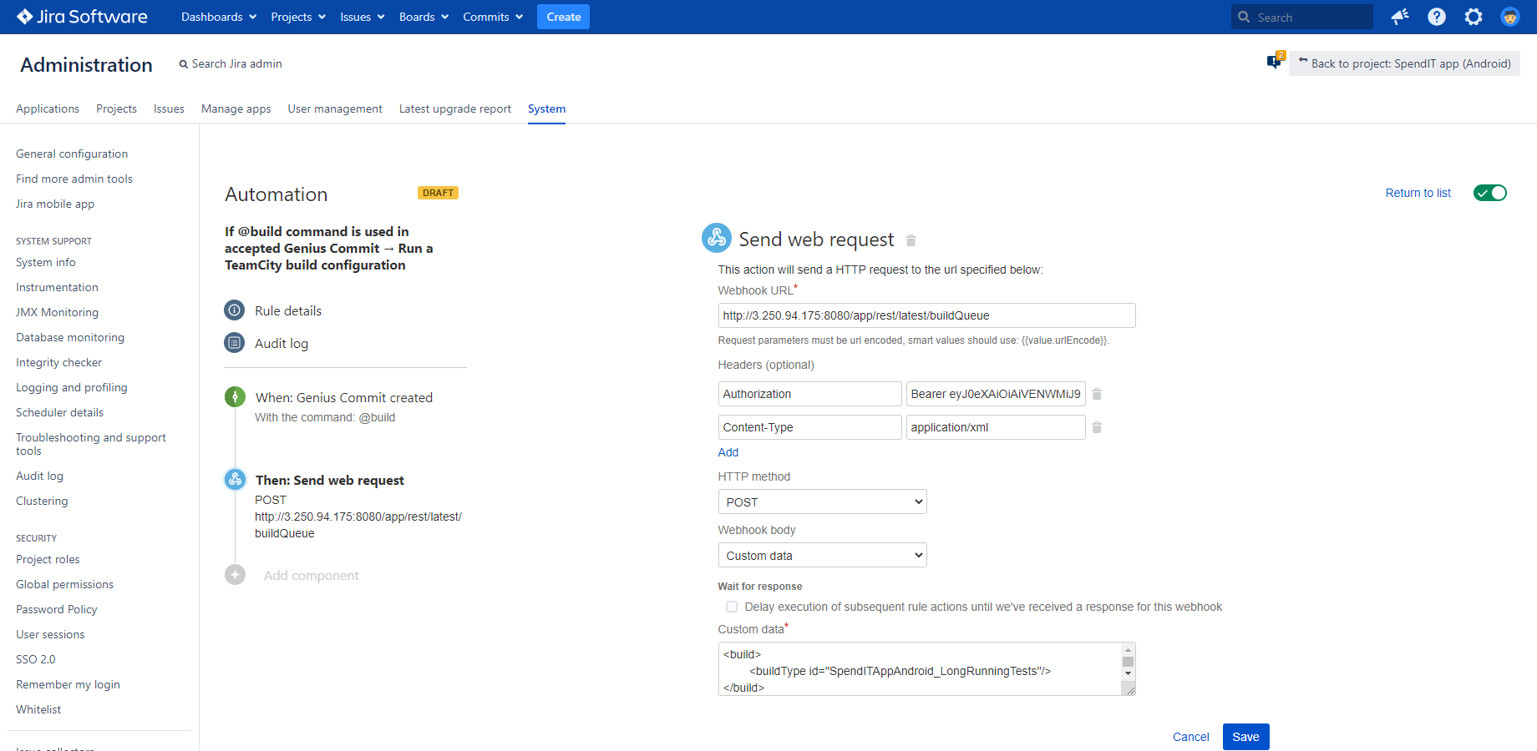Open the Webhook body Custom data dropdown
Screen dimensions: 1537x751
[822, 555]
